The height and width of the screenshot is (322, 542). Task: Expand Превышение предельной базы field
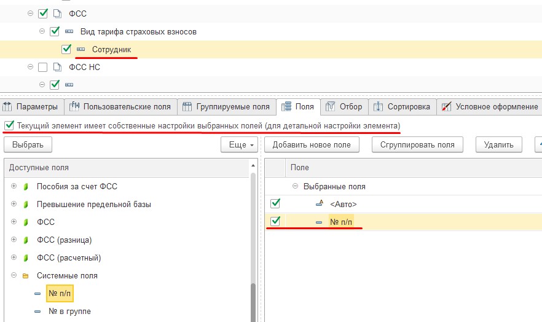click(x=14, y=204)
